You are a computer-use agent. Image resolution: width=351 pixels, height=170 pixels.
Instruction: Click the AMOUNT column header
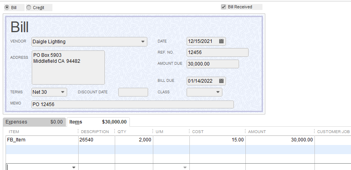click(257, 132)
